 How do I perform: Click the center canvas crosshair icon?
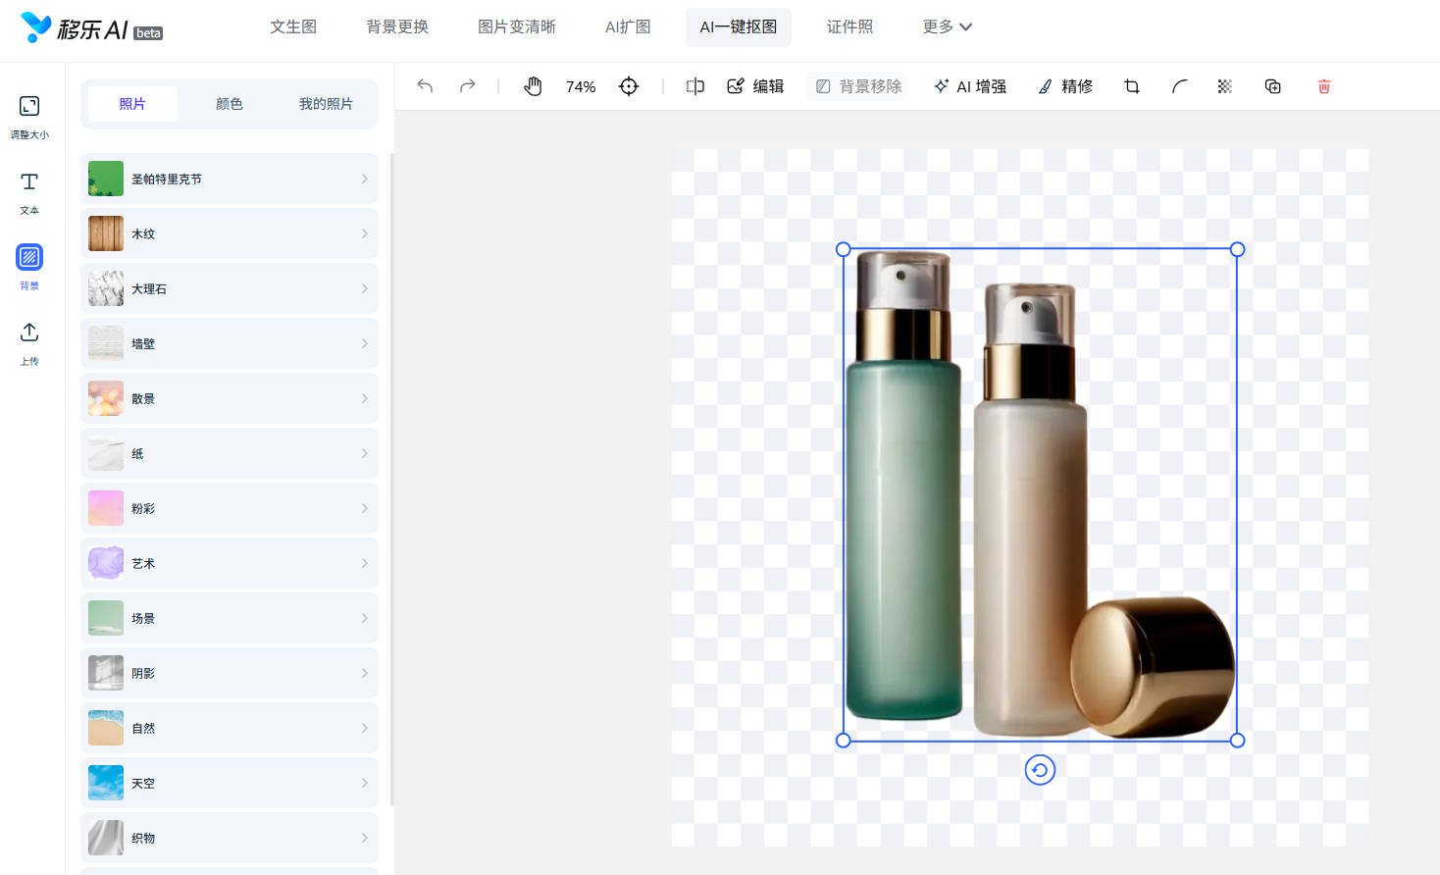click(629, 86)
